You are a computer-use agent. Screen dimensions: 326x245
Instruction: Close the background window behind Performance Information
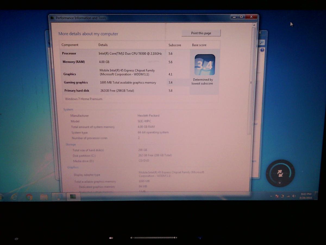(x=260, y=32)
